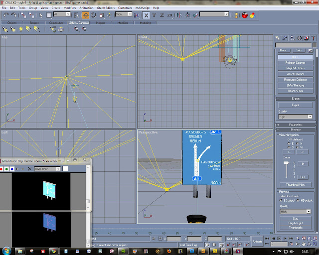Choose the Select Object arrow tool
Screen dimensions: 319x255
coord(41,15)
